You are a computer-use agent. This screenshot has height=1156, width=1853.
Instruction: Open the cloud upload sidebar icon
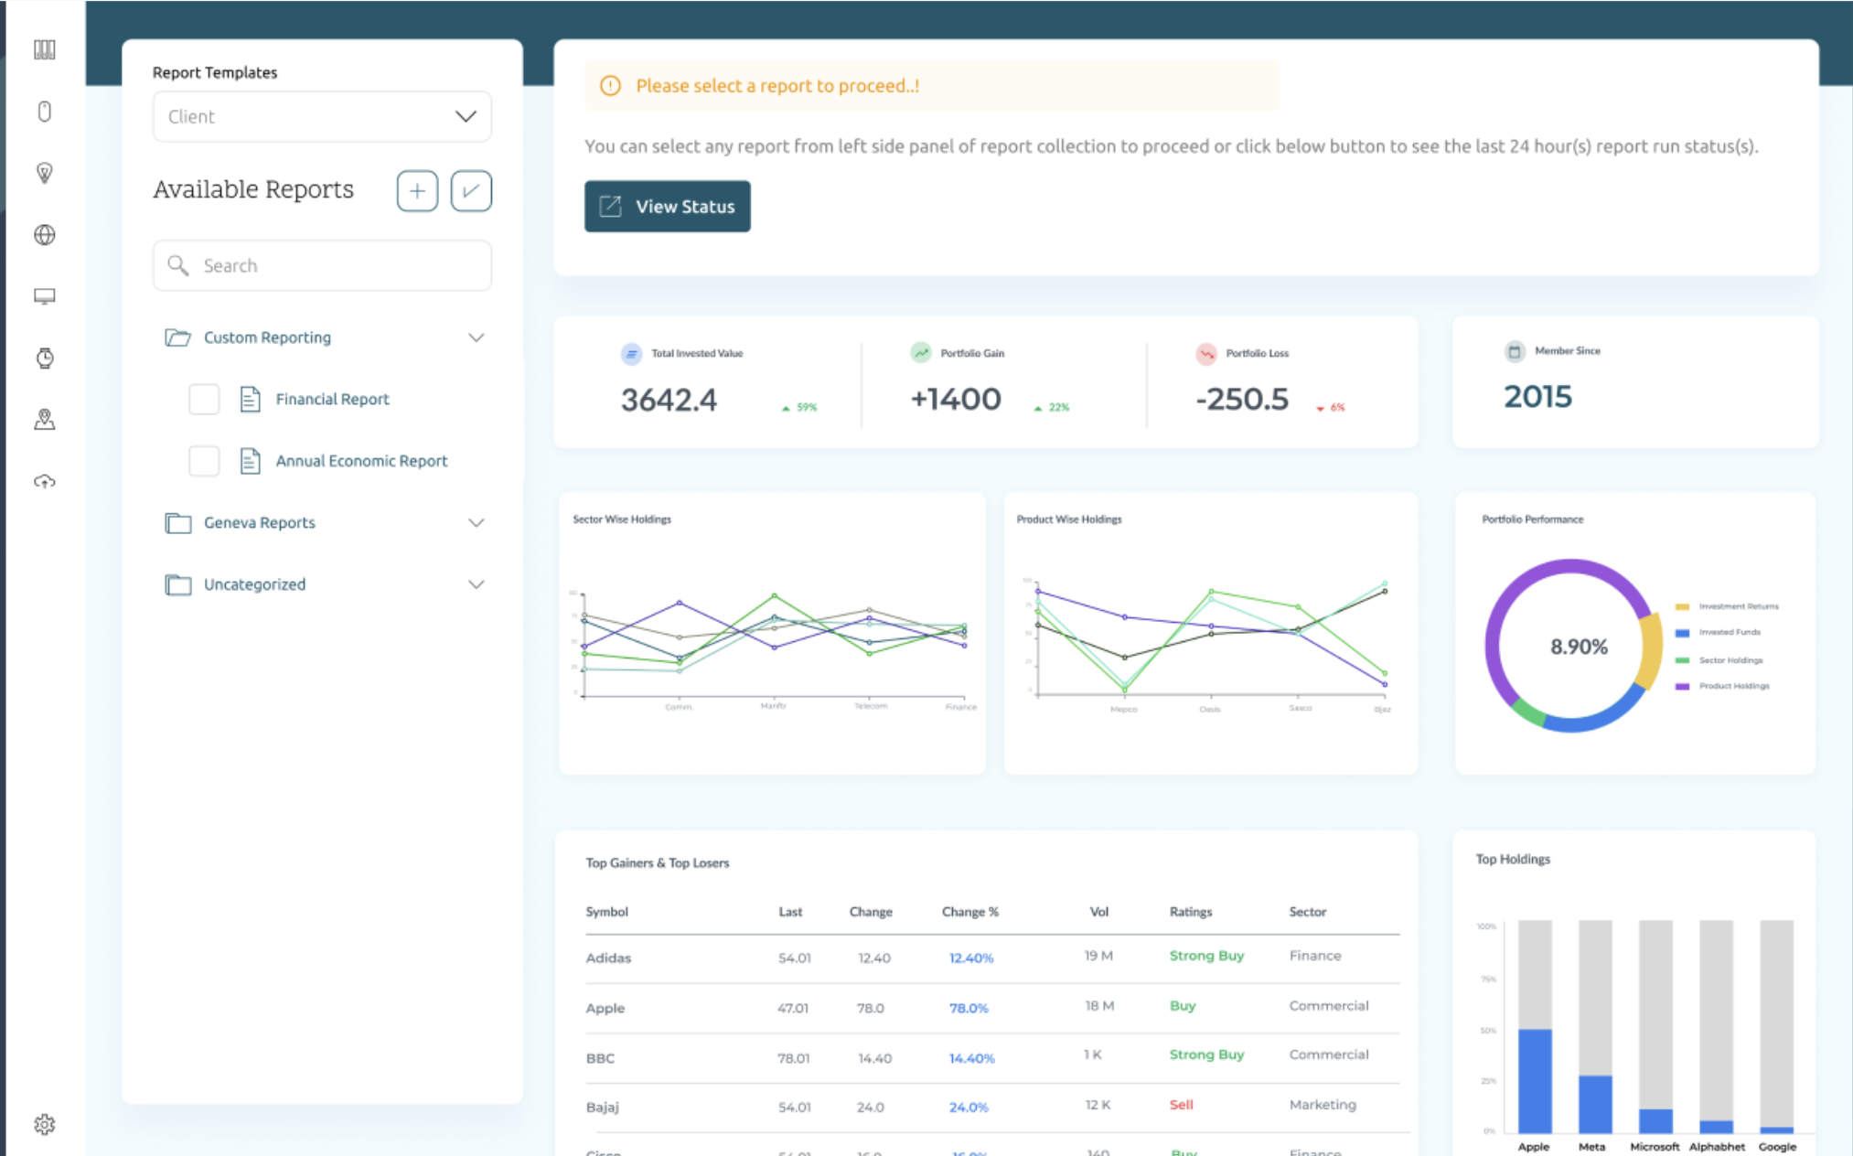click(44, 481)
